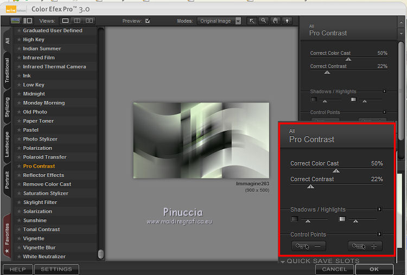Click the Original Image mode combo box
This screenshot has height=275, width=407.
tap(219, 21)
